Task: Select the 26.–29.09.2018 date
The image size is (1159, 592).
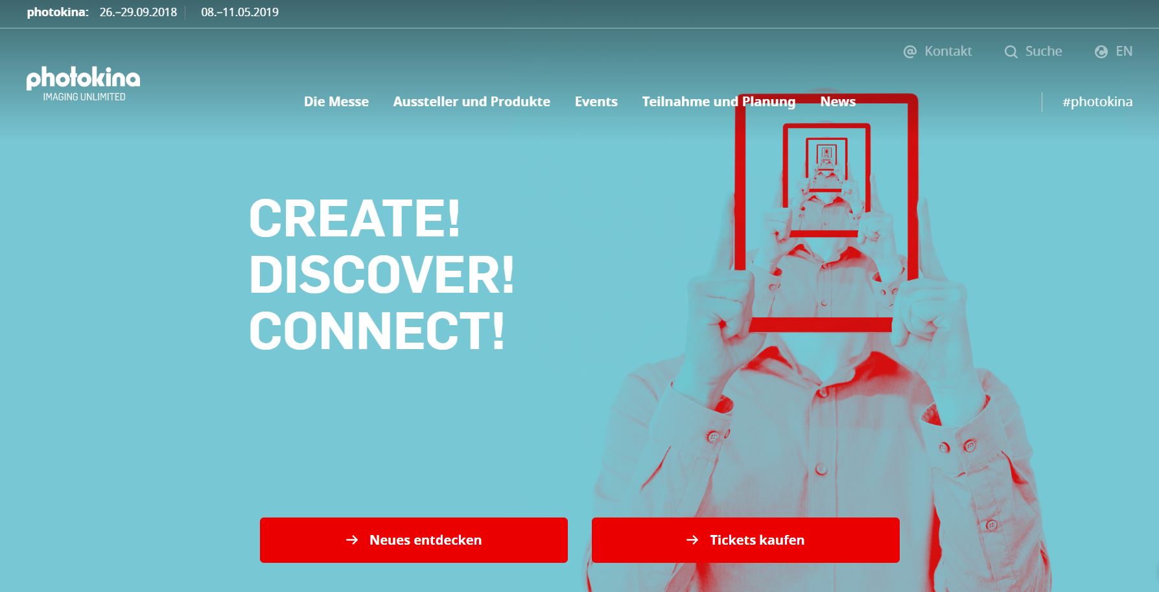Action: [138, 12]
